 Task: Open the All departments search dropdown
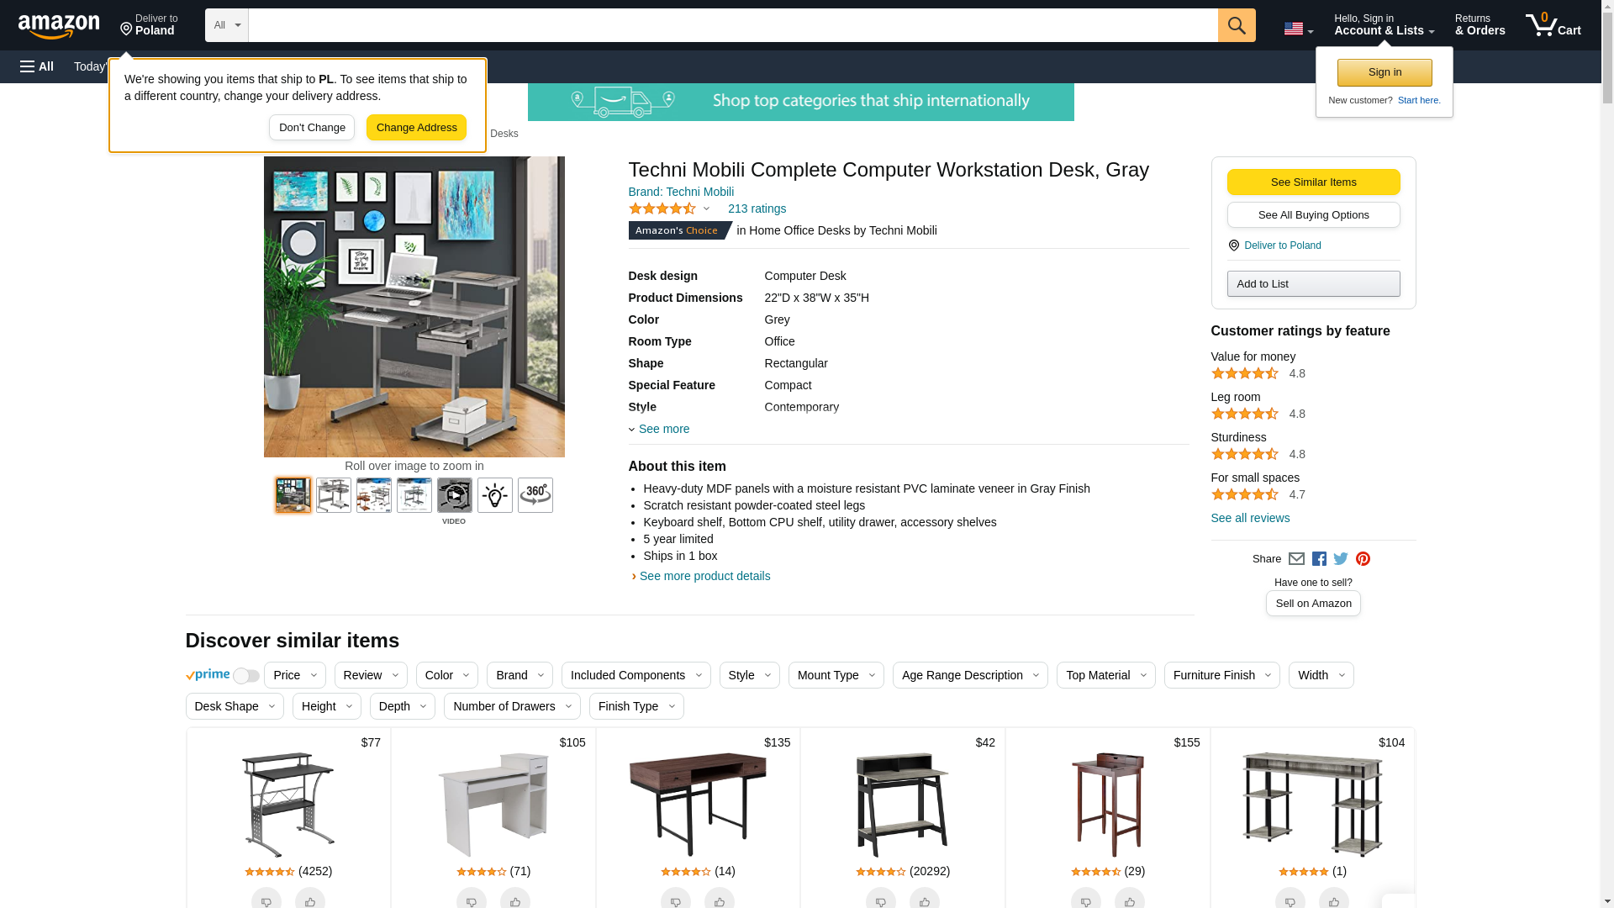click(227, 25)
